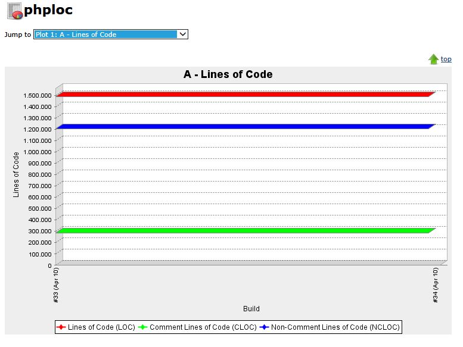Click the '1.100.000' y-axis value

tap(38, 140)
